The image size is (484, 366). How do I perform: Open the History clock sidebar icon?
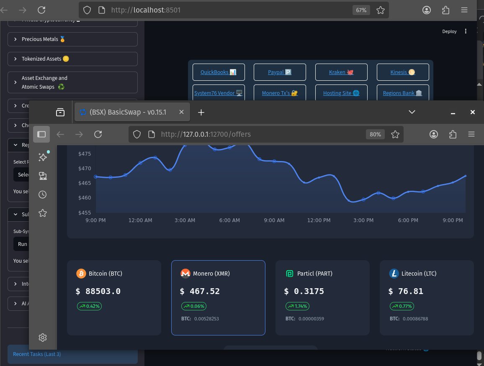point(42,195)
